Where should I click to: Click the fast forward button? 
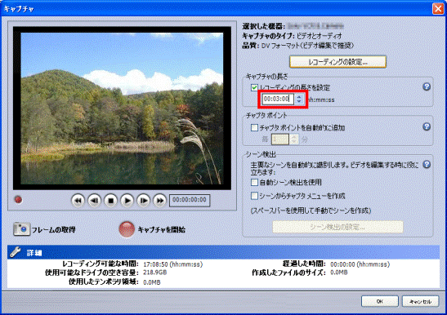[160, 201]
